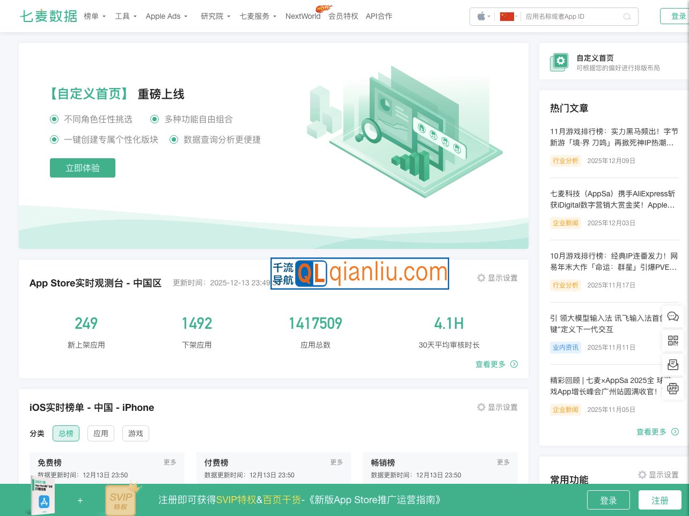Click 注册 in the bottom banner
This screenshot has height=516, width=689.
click(660, 500)
